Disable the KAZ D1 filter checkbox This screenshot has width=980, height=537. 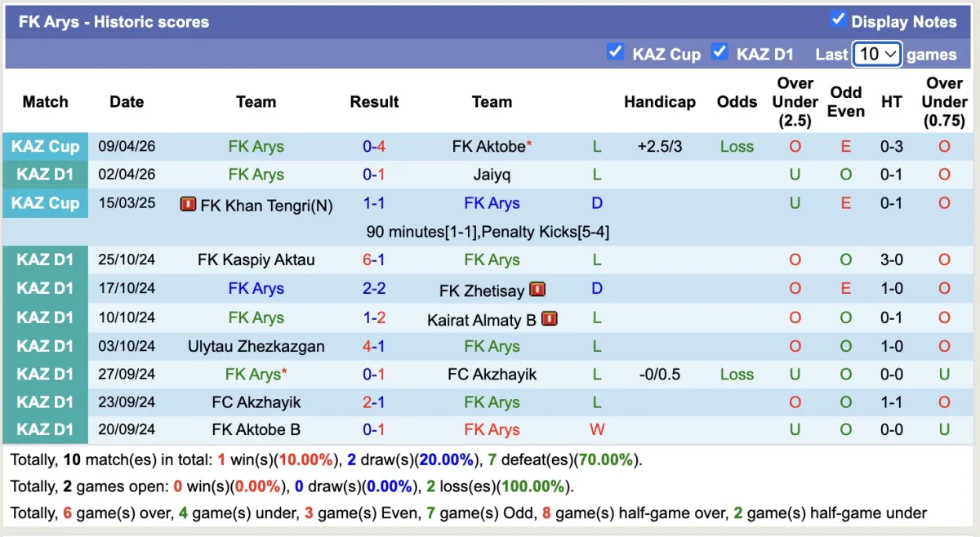(719, 52)
